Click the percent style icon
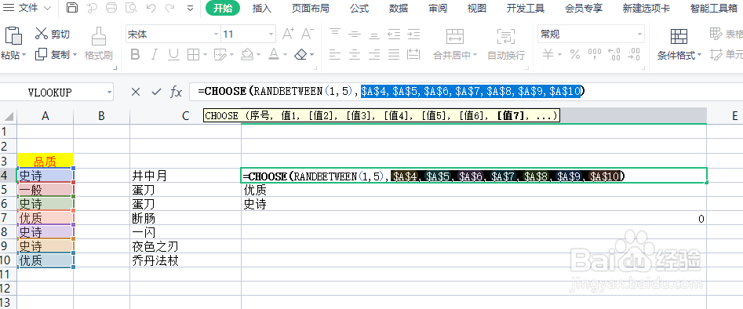Screen dimensions: 743x309 (575, 54)
